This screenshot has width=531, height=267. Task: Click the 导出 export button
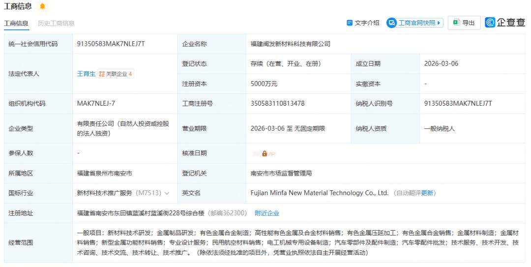tap(464, 23)
